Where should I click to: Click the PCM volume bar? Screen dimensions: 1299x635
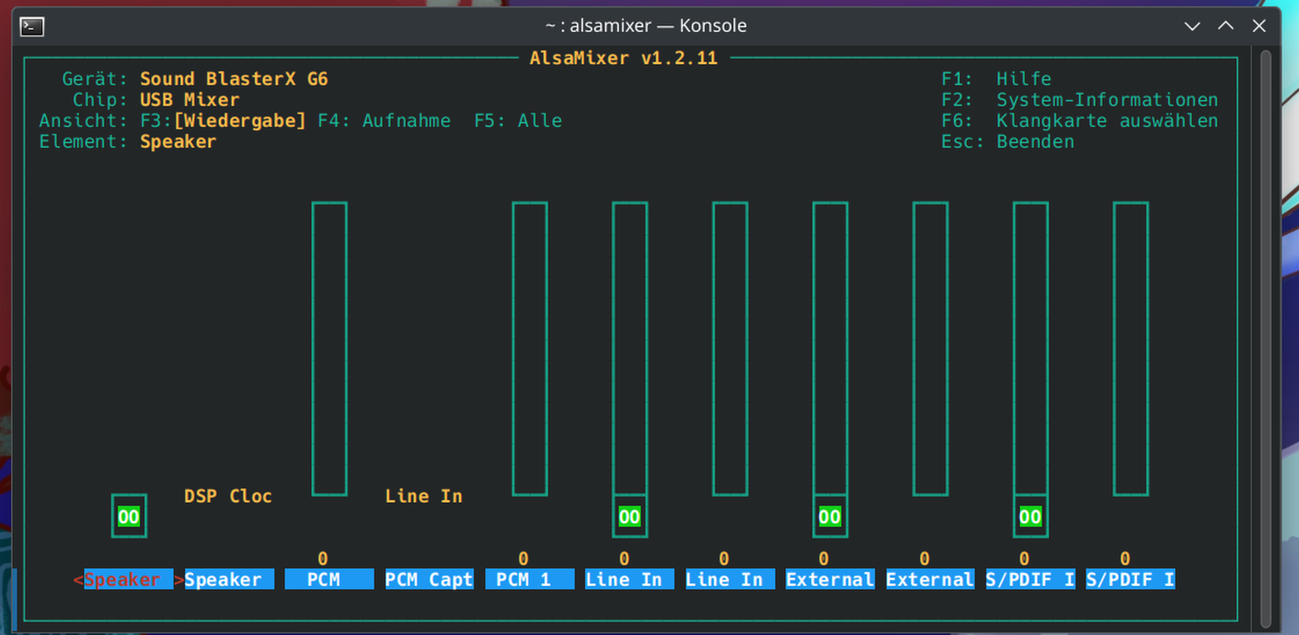(x=329, y=348)
